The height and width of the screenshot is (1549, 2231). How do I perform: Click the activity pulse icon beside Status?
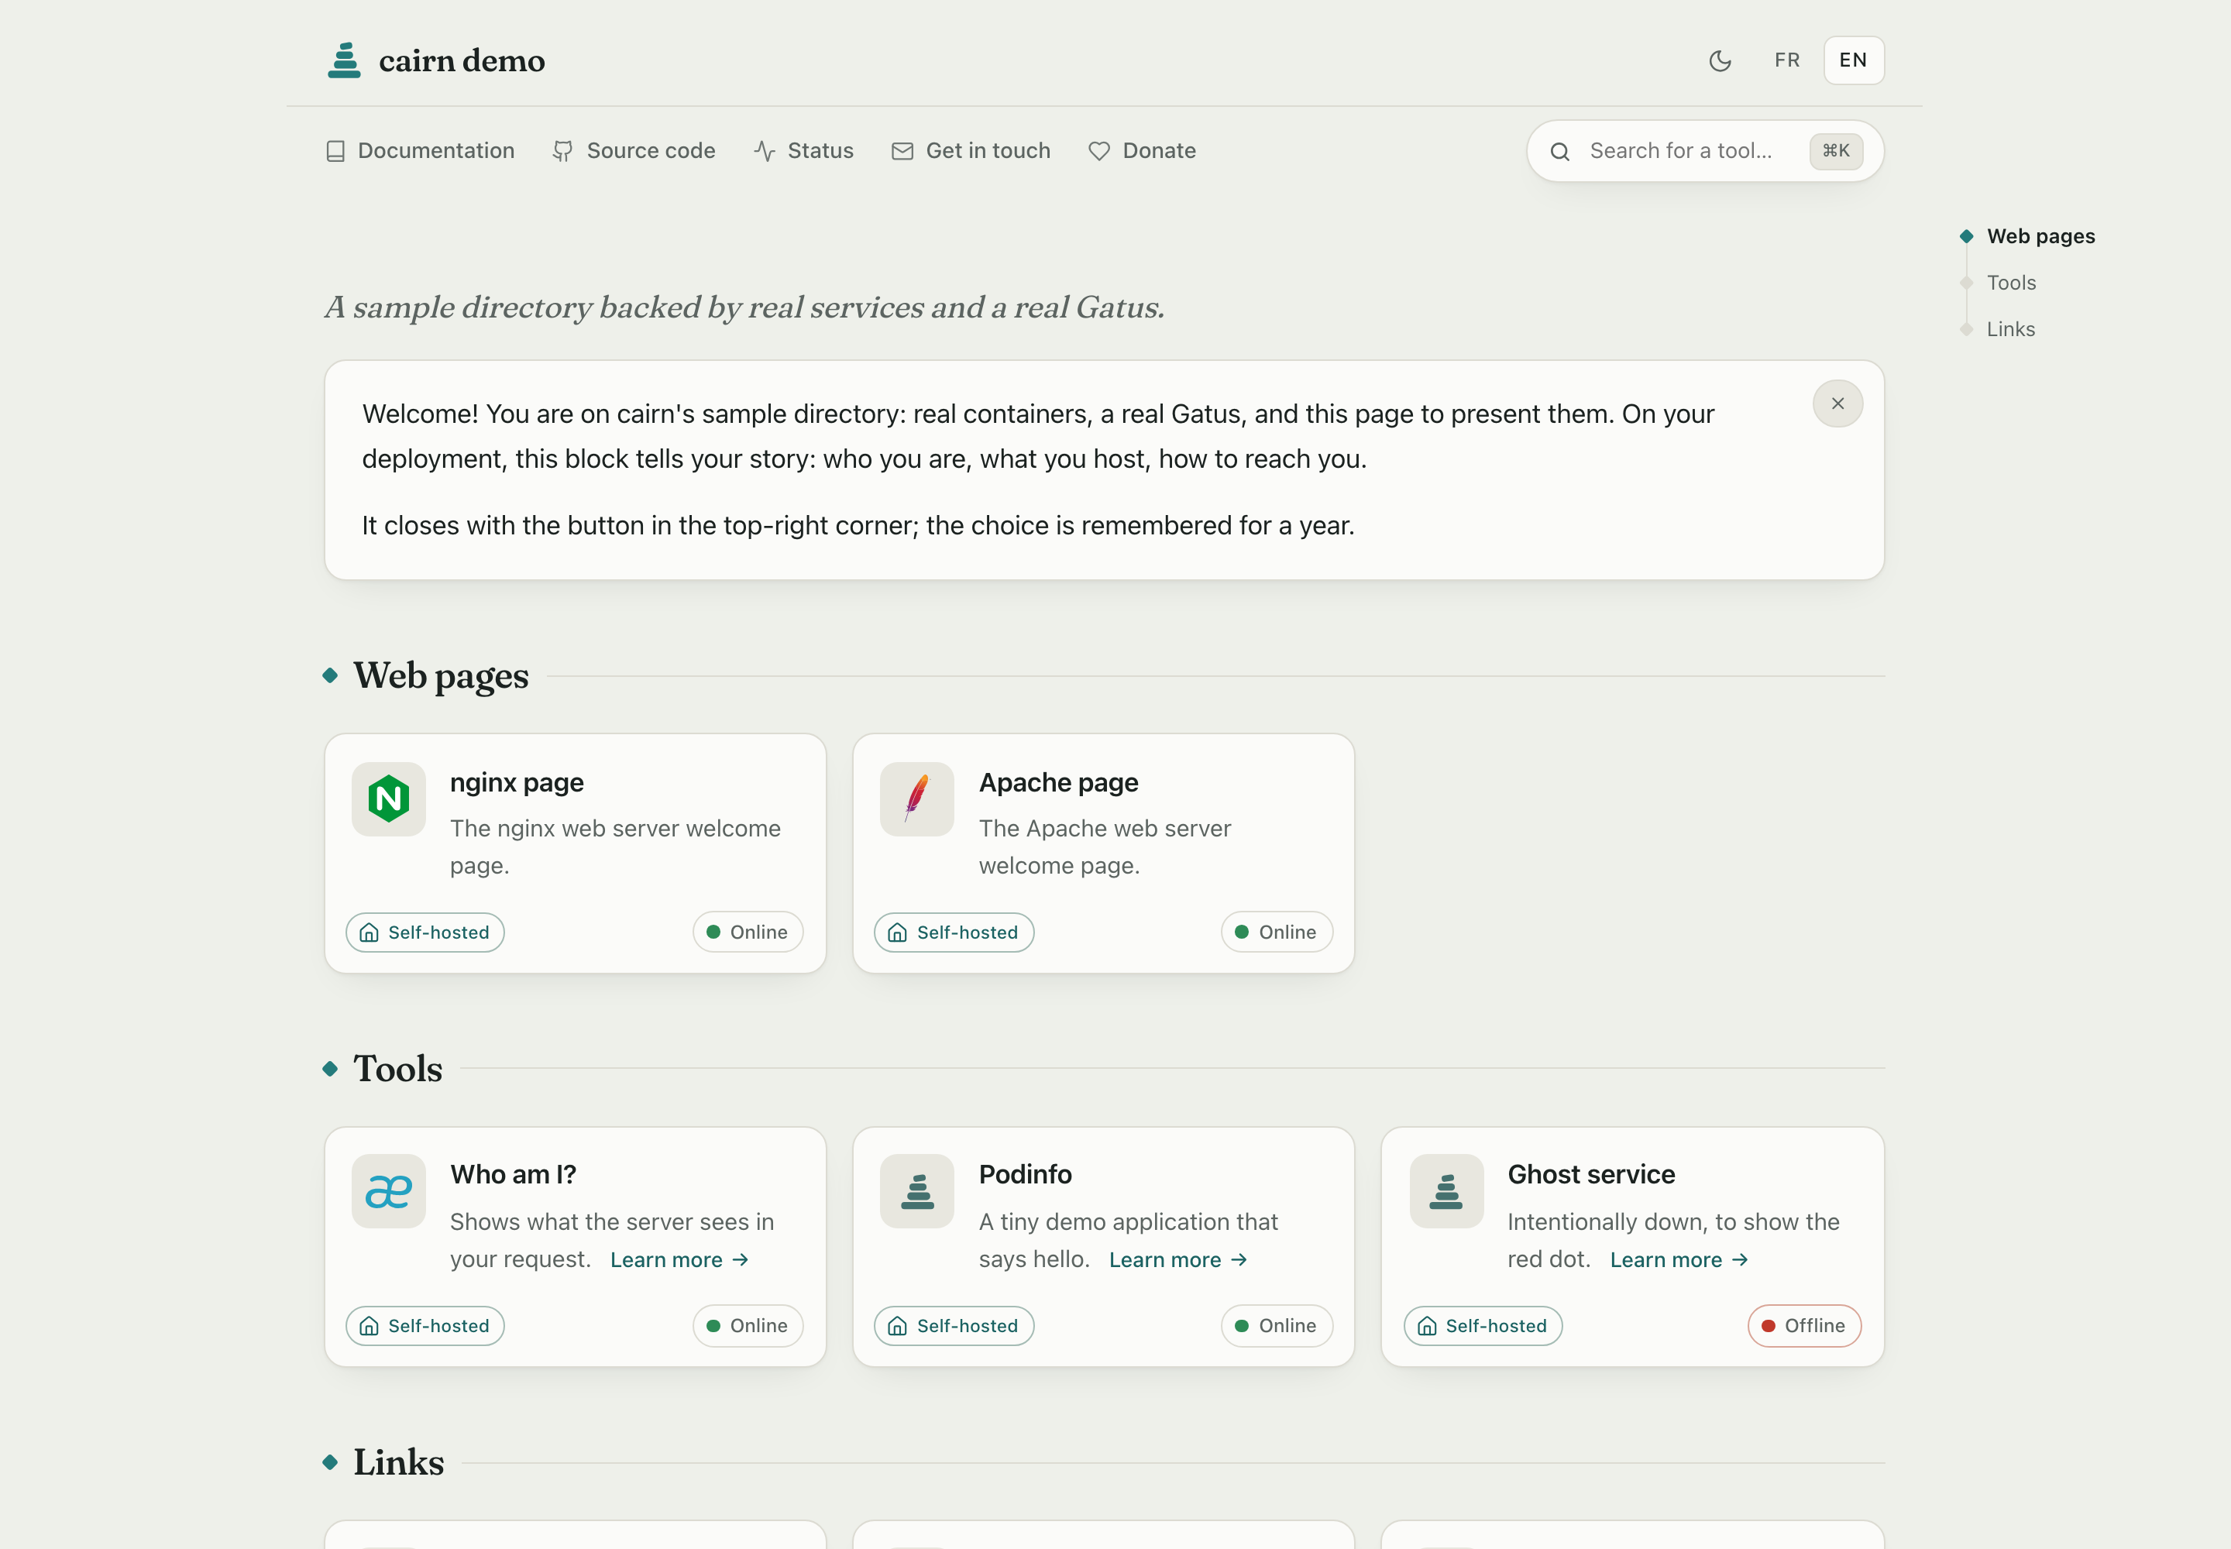coord(765,151)
